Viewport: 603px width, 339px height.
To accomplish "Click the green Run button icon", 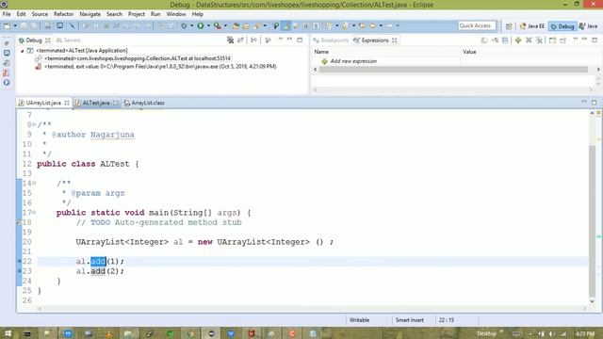I will (201, 25).
